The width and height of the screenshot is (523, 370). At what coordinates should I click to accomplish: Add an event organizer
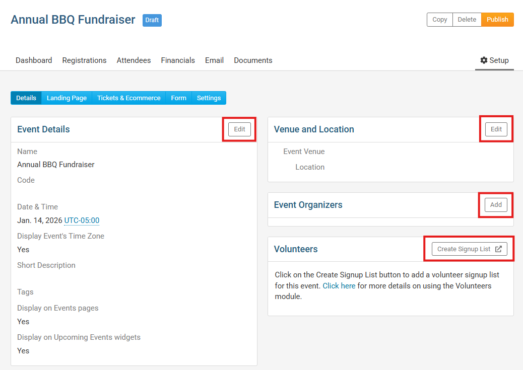(x=496, y=205)
